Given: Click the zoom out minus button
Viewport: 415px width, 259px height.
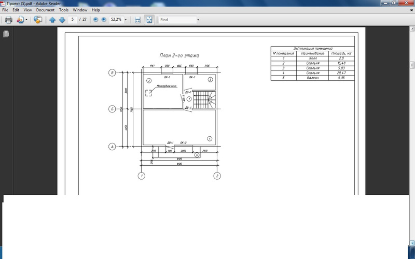Looking at the screenshot, I should (x=95, y=20).
